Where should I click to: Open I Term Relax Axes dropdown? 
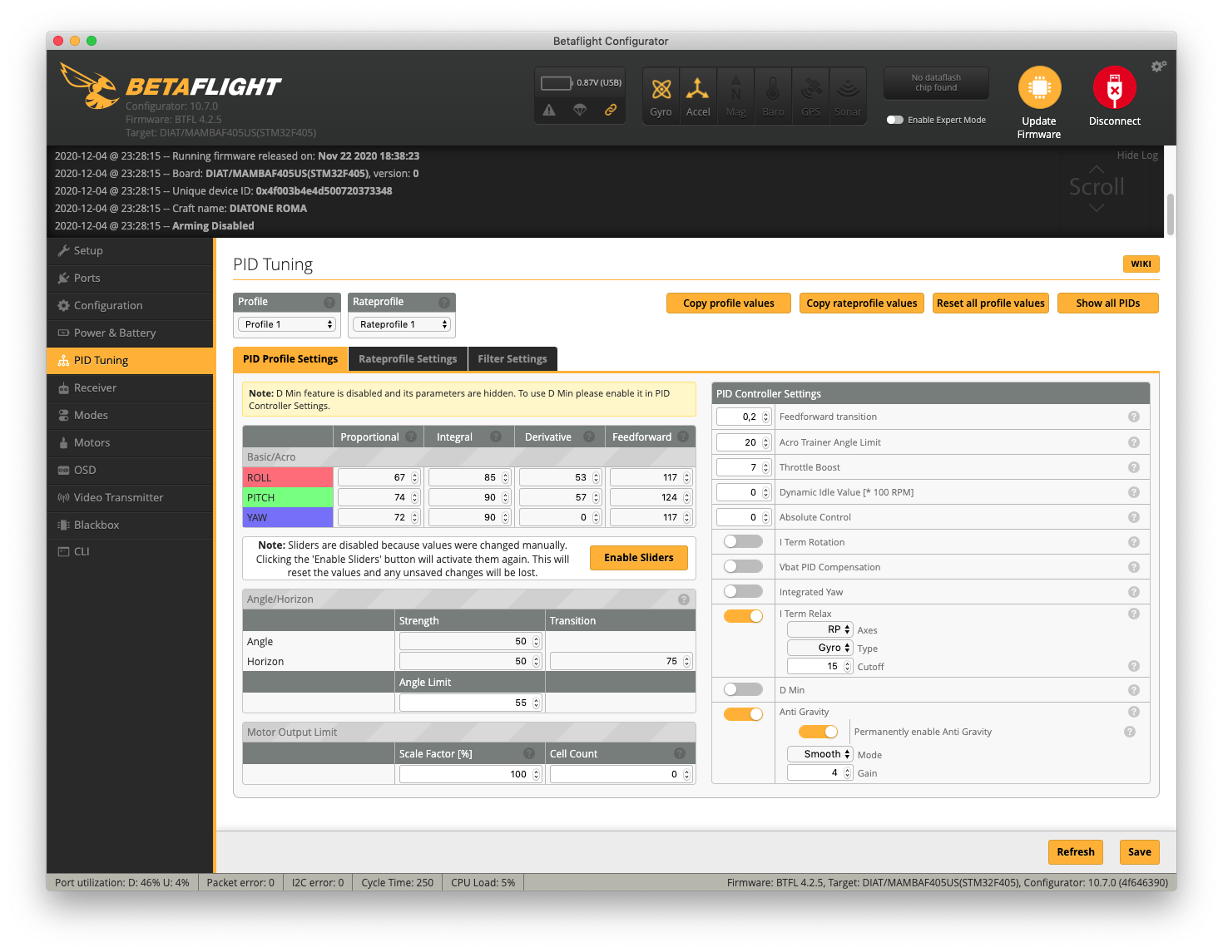[x=820, y=629]
